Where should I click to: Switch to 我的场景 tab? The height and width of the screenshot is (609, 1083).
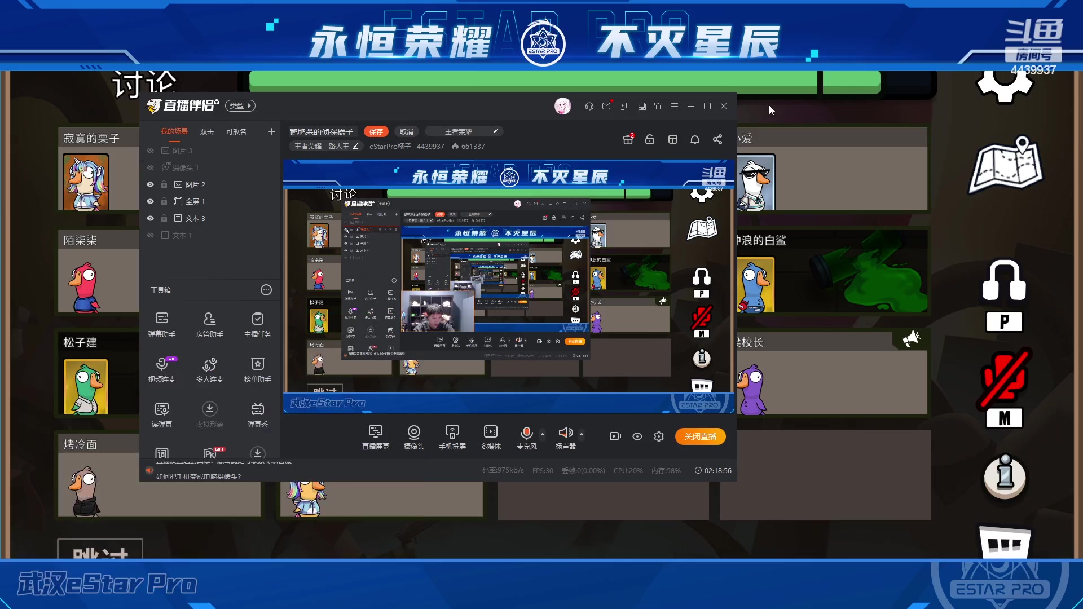point(174,131)
